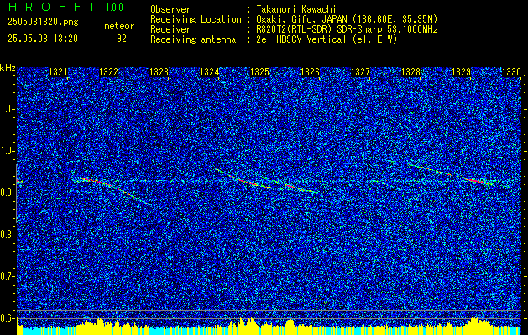
Task: Click the Receiving Location label
Action: click(196, 19)
